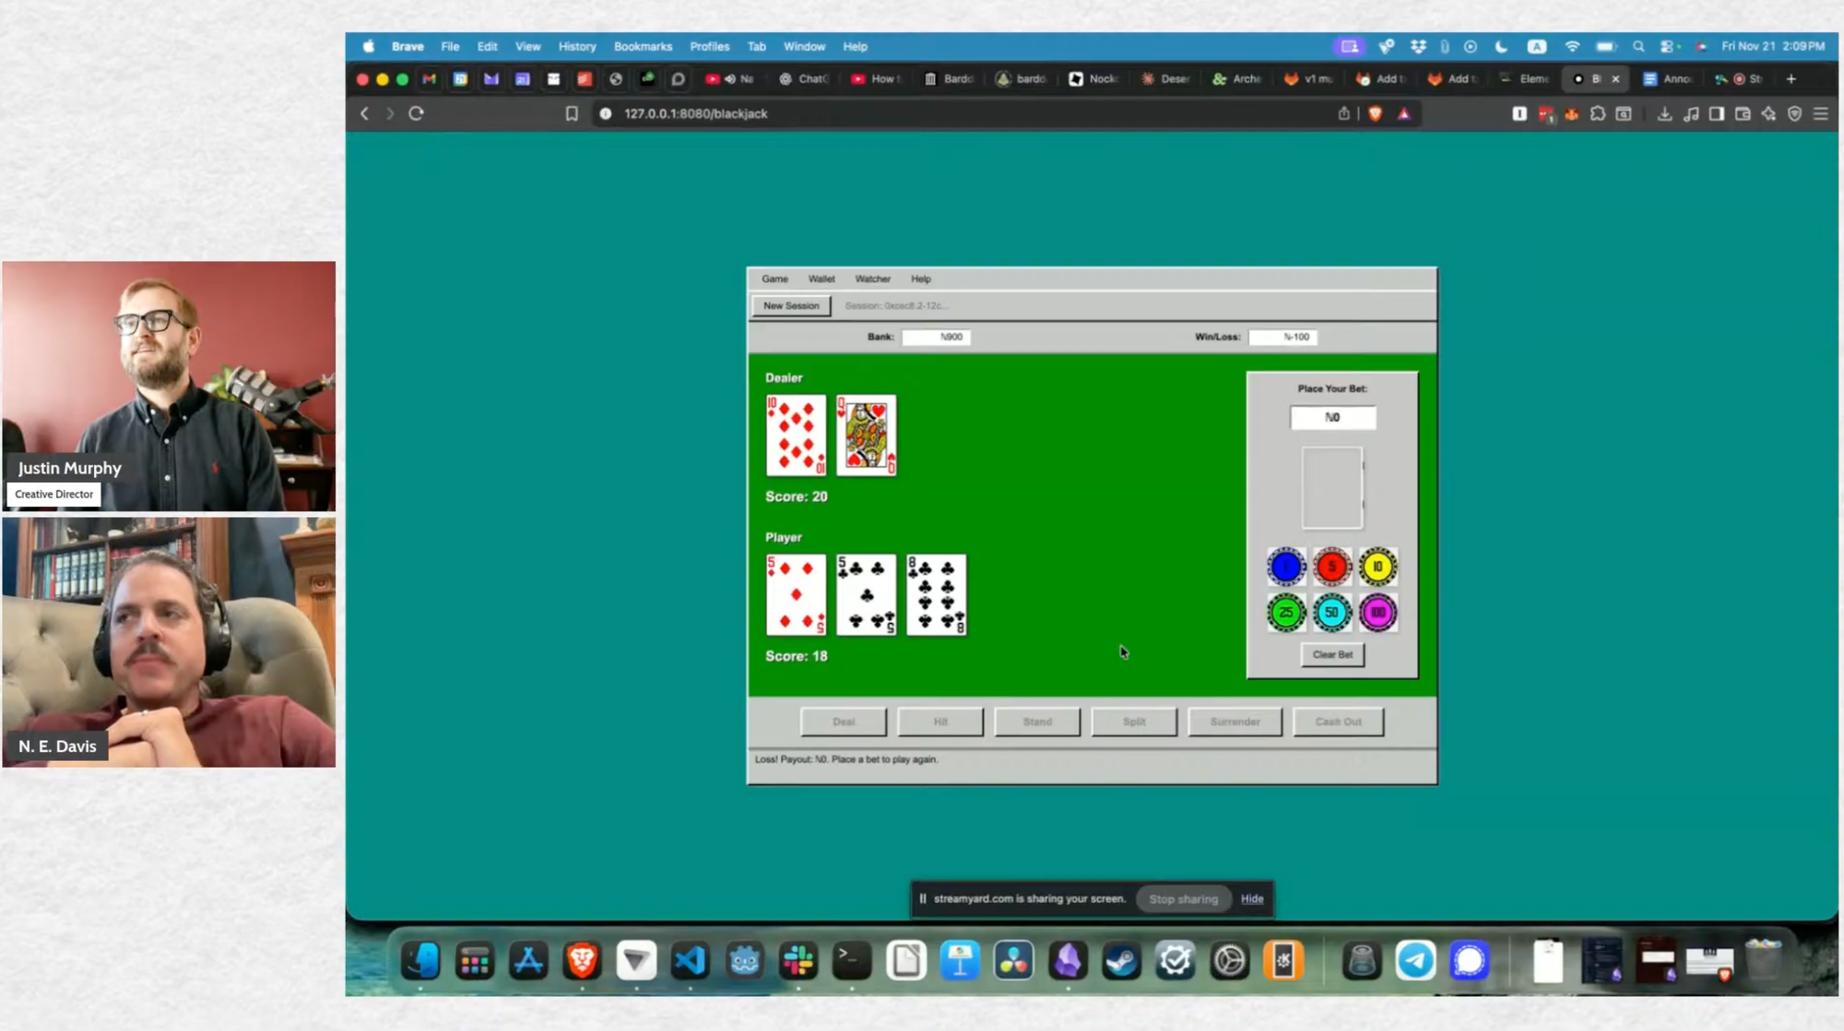Open the blackjack Help menu

[920, 278]
